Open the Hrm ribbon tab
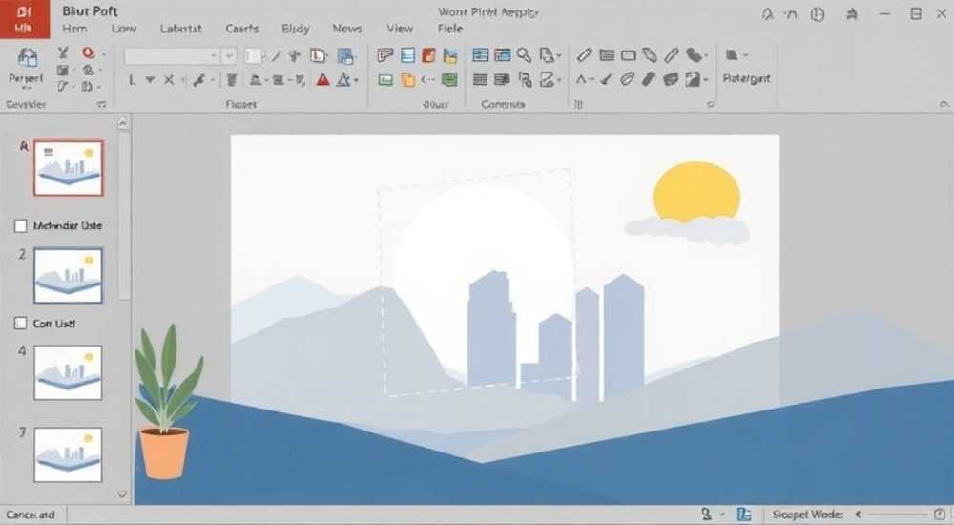954x525 pixels. [x=74, y=29]
